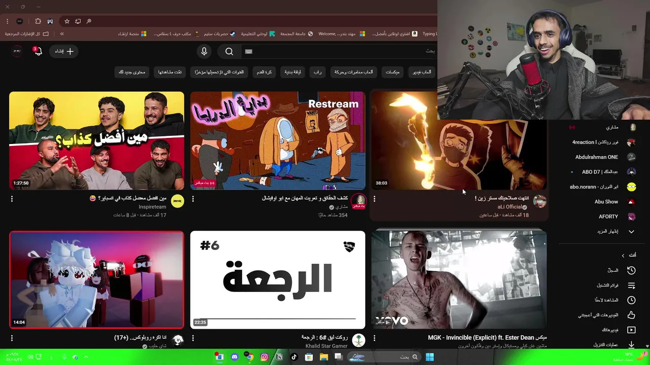The image size is (650, 365).
Task: Open قوائم التشغيل playlists
Action: point(603,285)
